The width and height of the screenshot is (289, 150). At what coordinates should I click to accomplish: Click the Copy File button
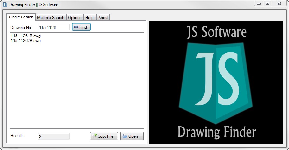coord(104,136)
